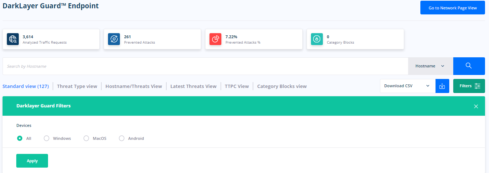Open the Latest Threats View tab
Screen dimensions: 489x173
tap(193, 86)
